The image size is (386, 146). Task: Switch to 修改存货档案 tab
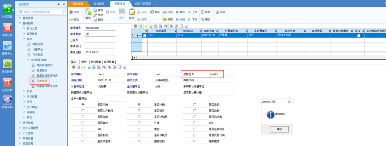(143, 4)
